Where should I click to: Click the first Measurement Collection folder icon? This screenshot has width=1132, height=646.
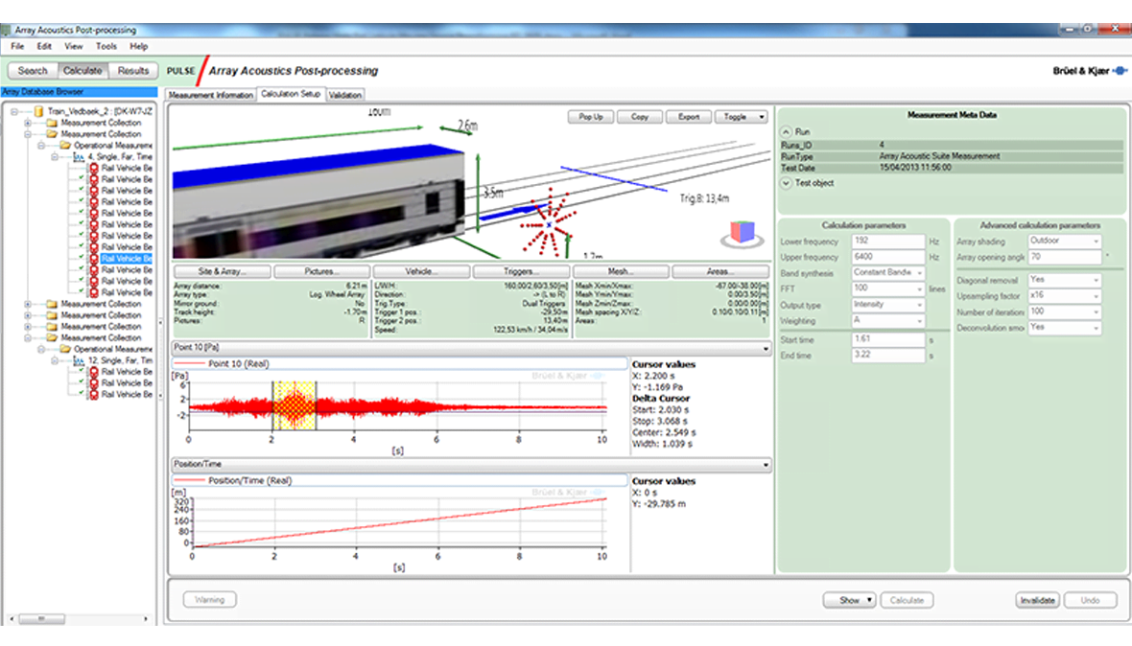[53, 123]
